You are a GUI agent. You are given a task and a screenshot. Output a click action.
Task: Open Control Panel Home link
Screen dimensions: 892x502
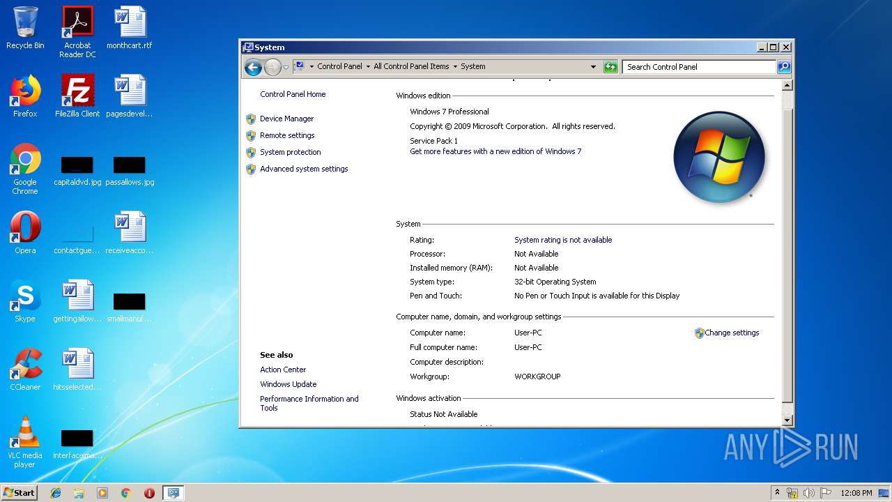(x=293, y=94)
